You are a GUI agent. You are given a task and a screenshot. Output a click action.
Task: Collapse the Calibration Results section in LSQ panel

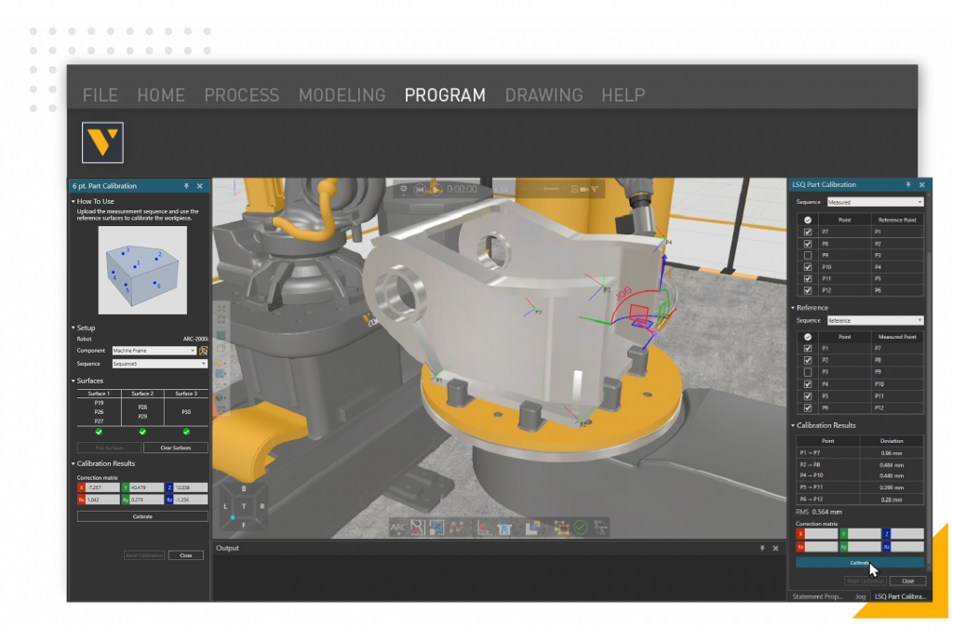click(x=793, y=425)
